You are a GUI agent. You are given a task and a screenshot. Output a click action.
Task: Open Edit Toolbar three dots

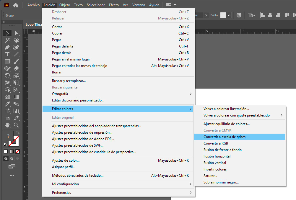12,176
